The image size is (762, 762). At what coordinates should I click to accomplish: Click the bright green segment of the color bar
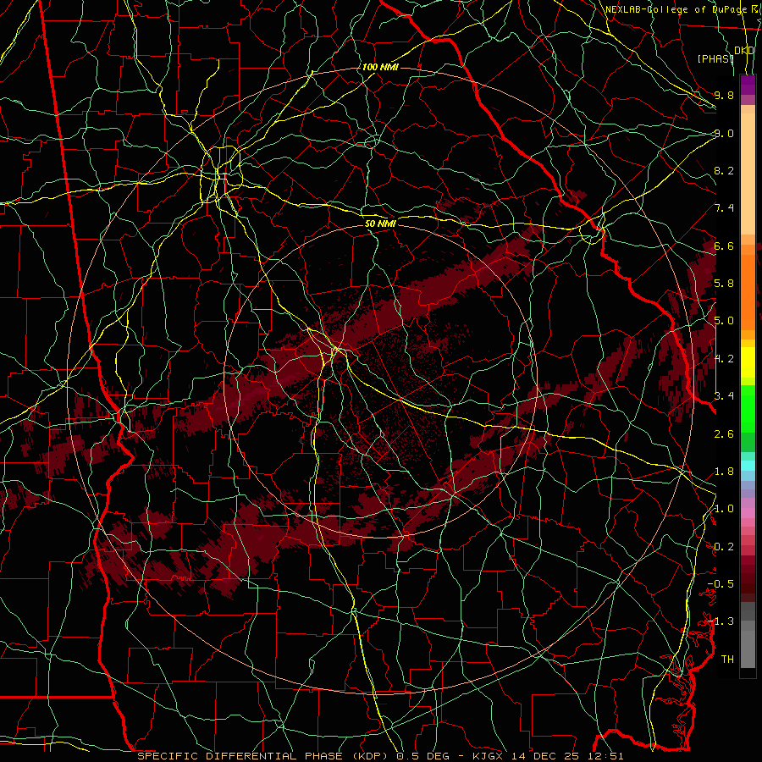pyautogui.click(x=748, y=408)
